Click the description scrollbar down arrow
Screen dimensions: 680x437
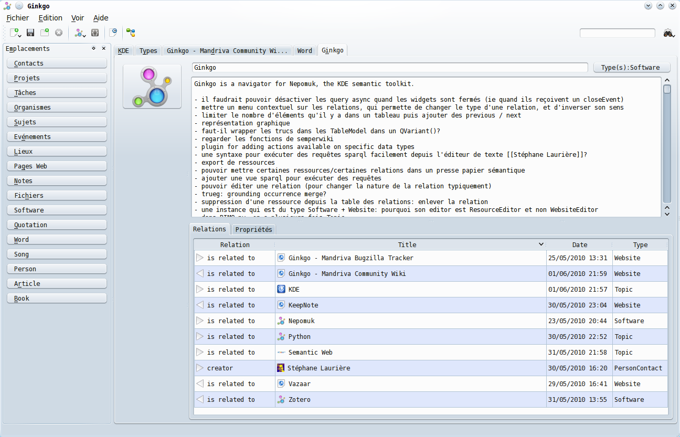(x=667, y=214)
